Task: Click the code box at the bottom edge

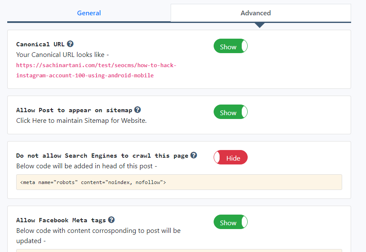Action: click(179, 250)
